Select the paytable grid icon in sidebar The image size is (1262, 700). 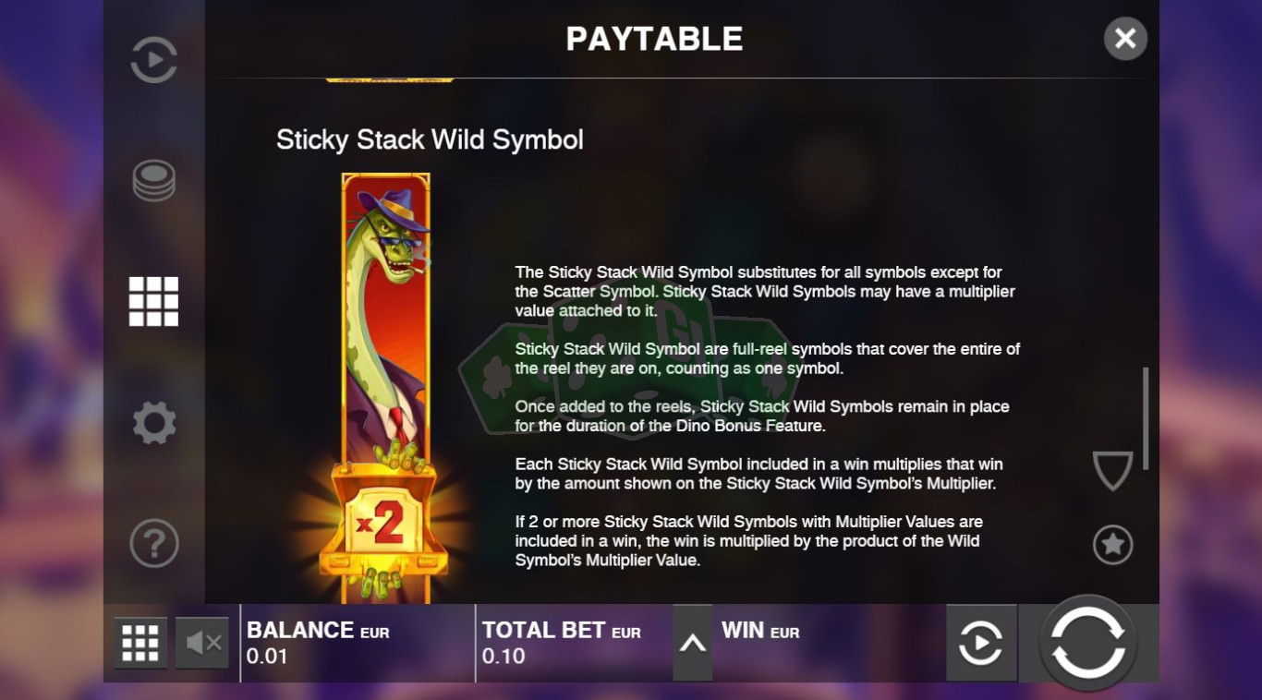click(x=153, y=301)
